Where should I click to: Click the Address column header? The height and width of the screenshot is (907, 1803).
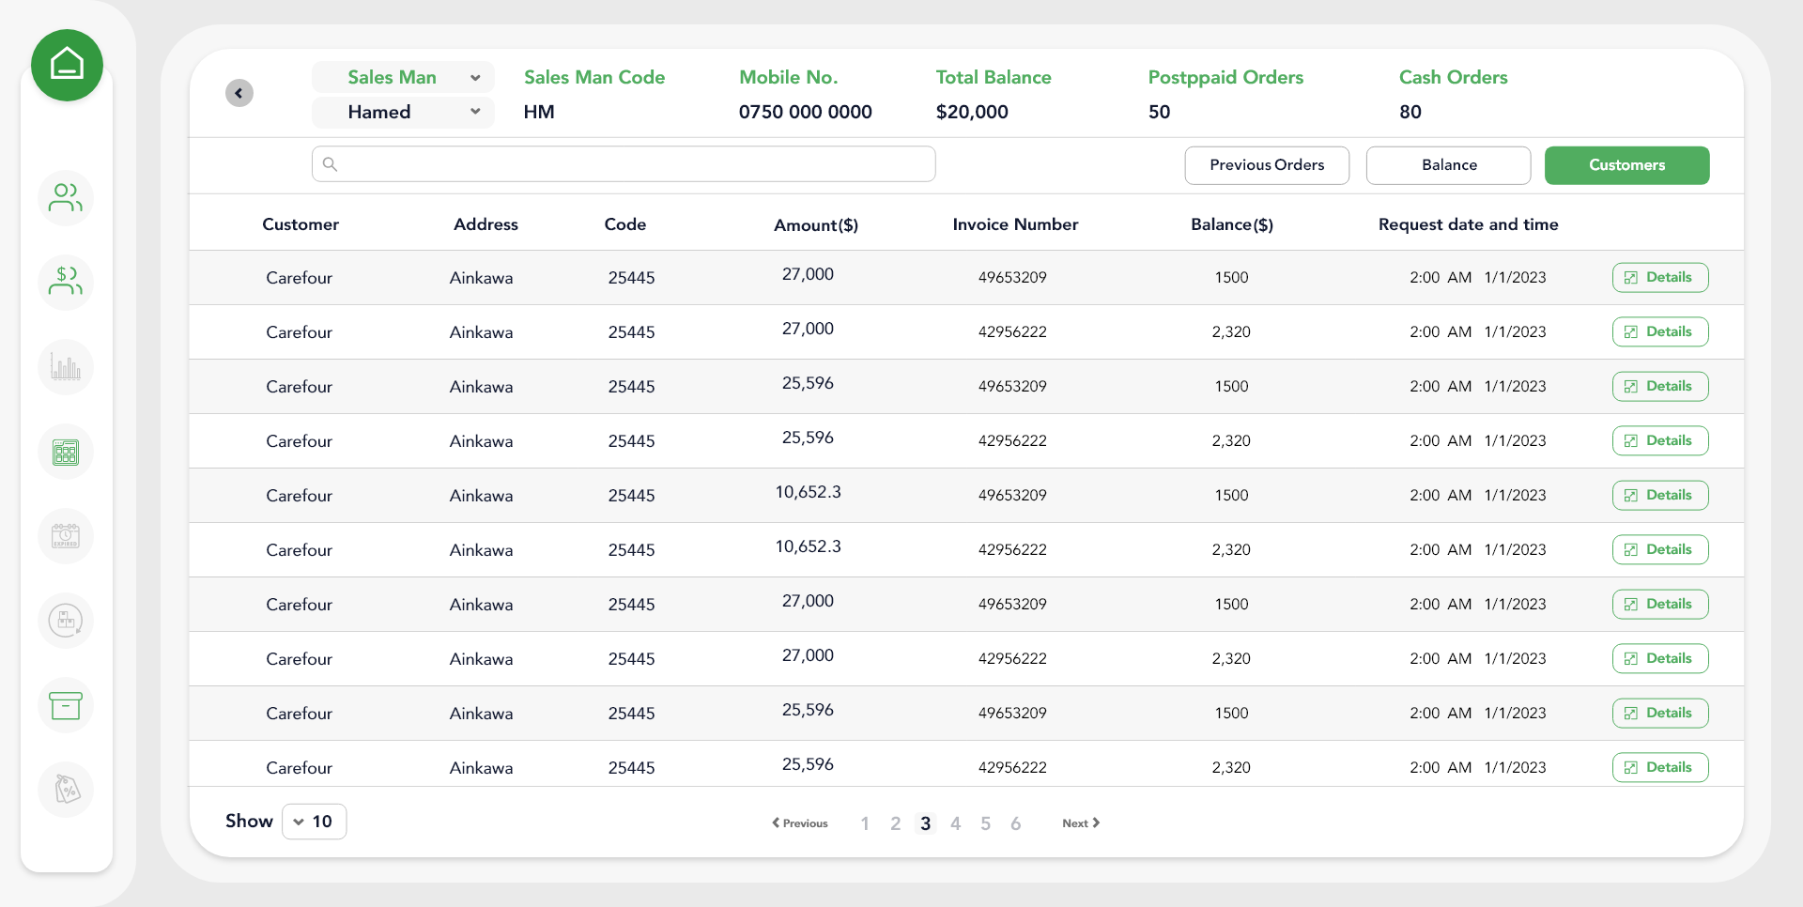[485, 224]
